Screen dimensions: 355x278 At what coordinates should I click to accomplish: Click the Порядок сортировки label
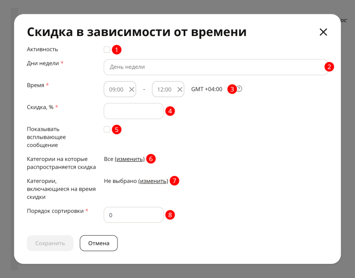point(55,211)
